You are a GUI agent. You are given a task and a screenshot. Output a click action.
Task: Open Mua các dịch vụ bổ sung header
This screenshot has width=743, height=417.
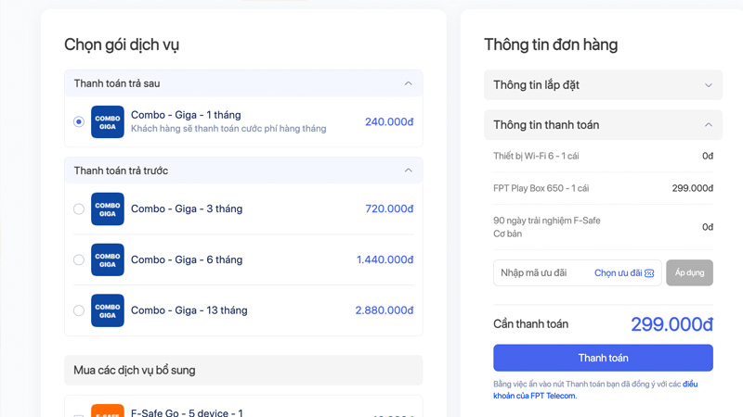coord(243,371)
